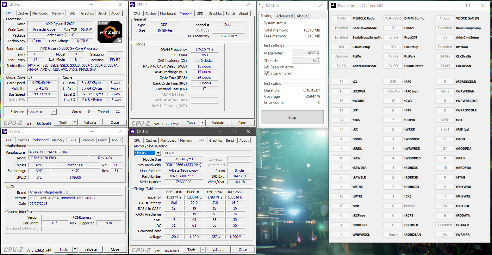Click the CPU-Z icon in the Mainboard window's title bar
The height and width of the screenshot is (255, 492).
click(x=5, y=131)
